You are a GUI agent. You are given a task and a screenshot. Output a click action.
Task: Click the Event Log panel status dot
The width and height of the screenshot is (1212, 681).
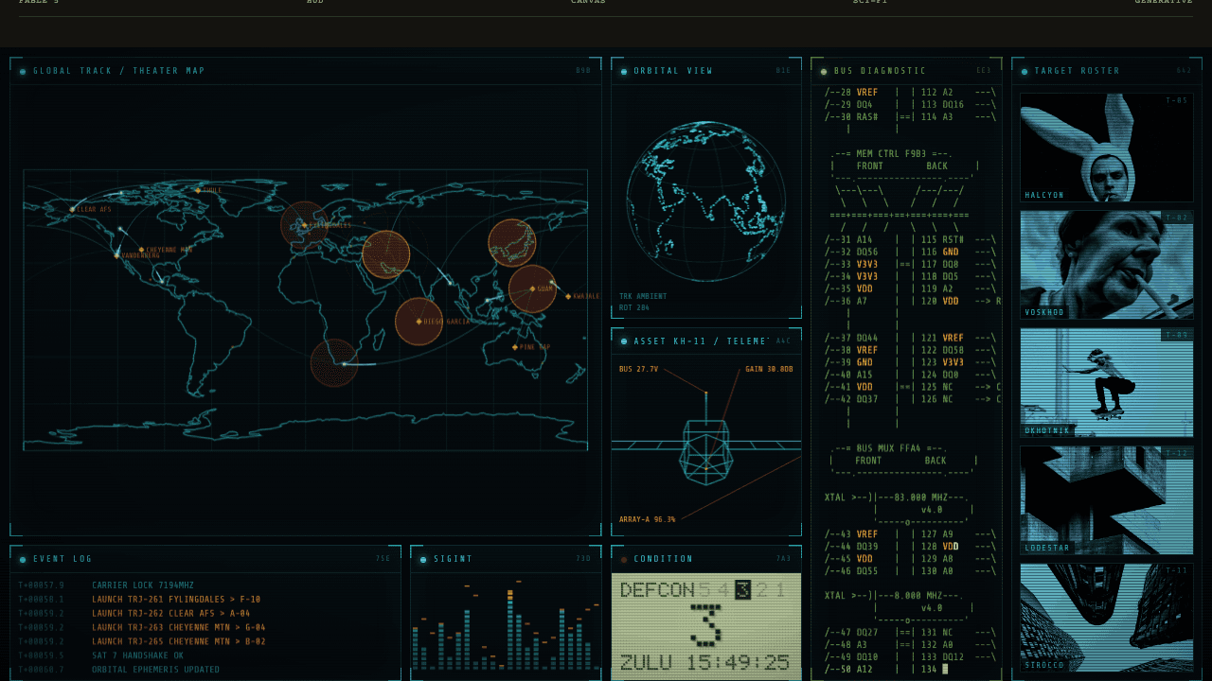(x=23, y=559)
